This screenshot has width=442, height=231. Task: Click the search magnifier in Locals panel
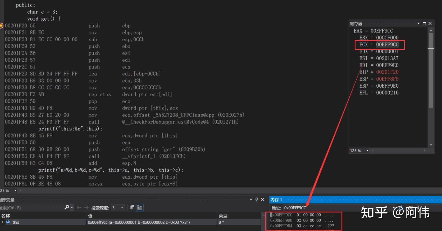pos(67,207)
